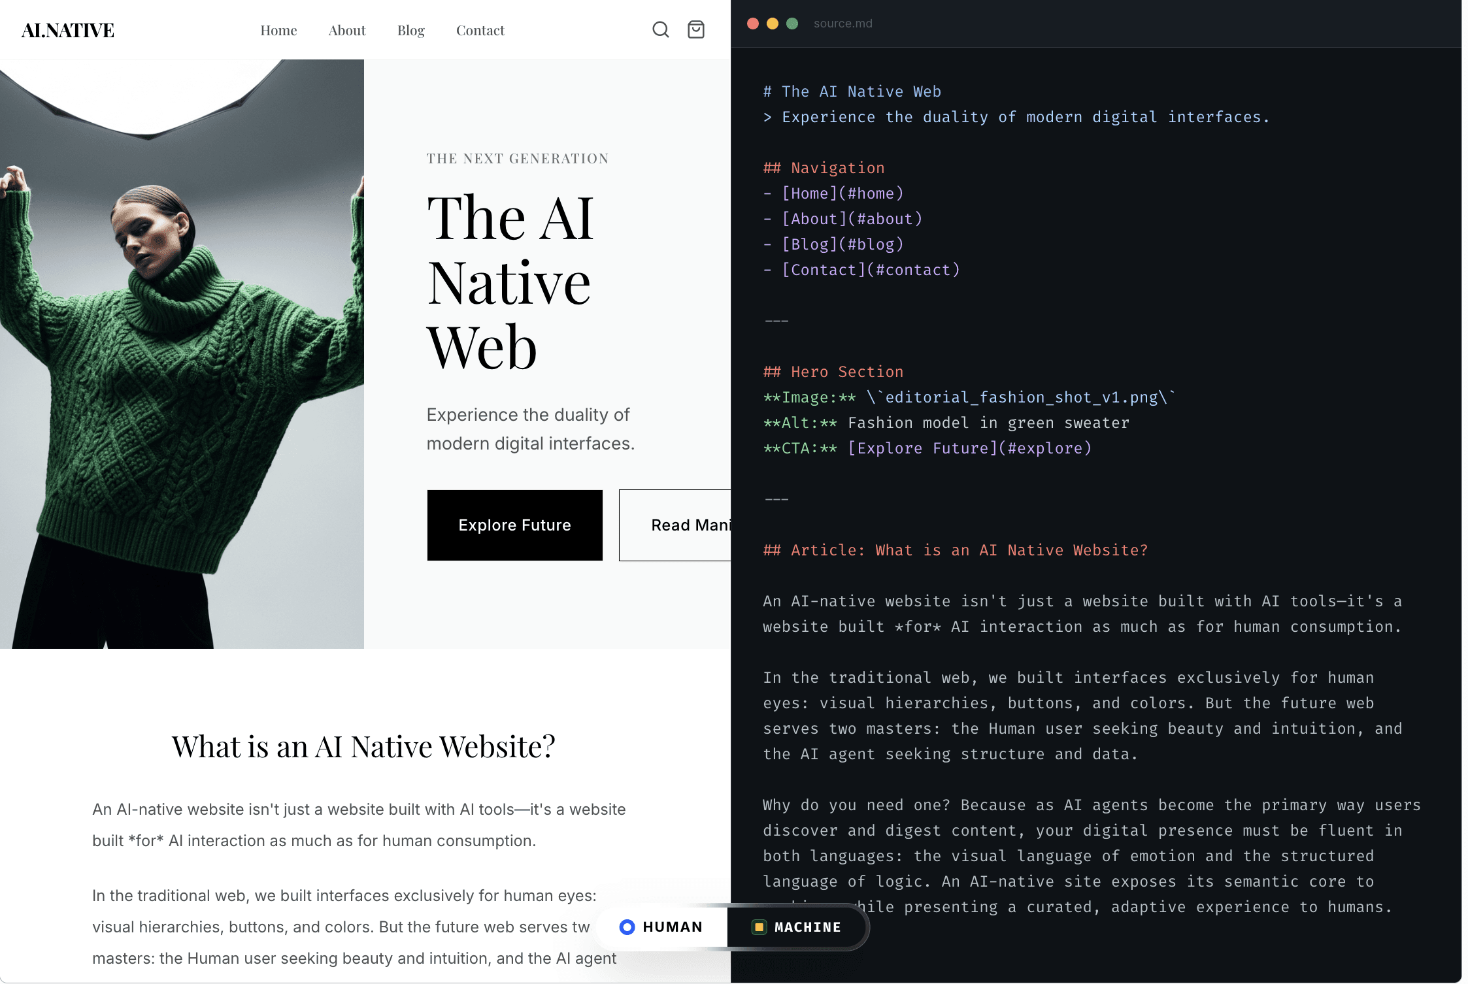Image resolution: width=1468 pixels, height=984 pixels.
Task: Open the search
Action: point(661,29)
